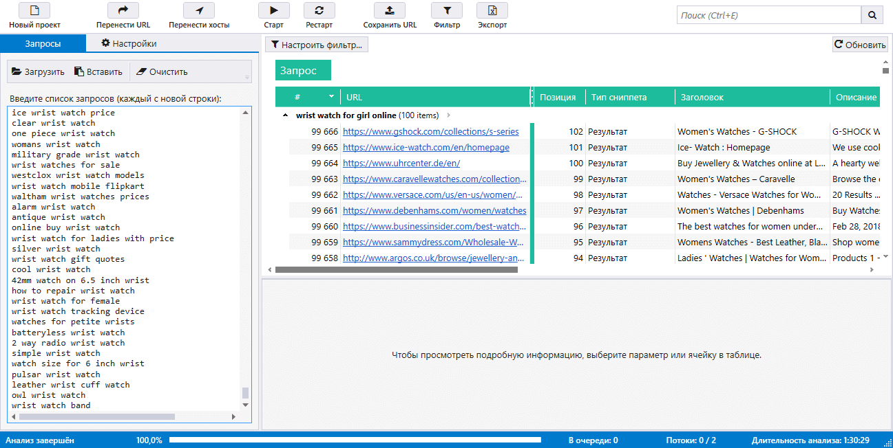Open the argos.co.uk link
The width and height of the screenshot is (893, 448).
point(435,258)
